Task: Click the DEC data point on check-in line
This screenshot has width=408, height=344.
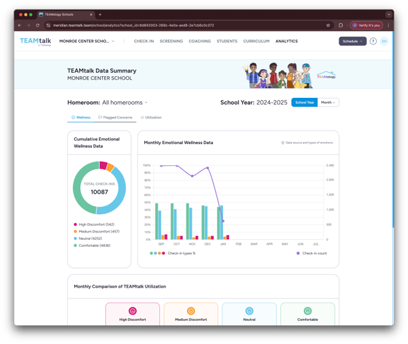Action: click(207, 168)
